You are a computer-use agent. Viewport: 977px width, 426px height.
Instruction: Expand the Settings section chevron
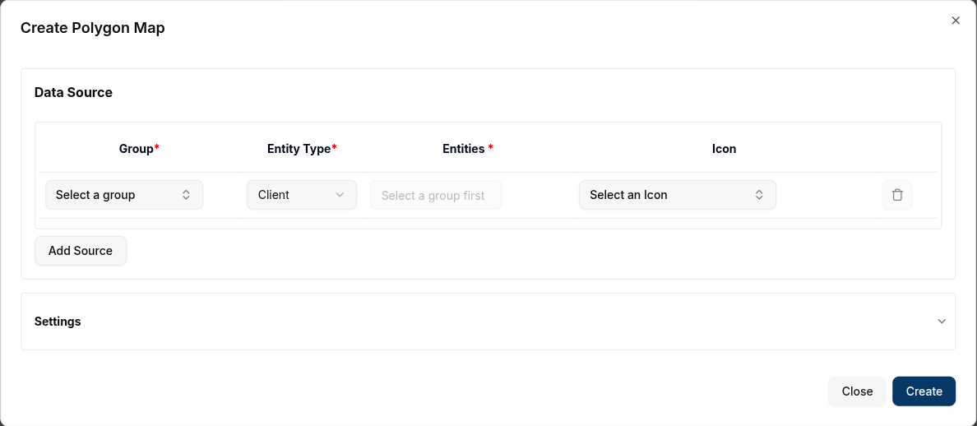[x=942, y=322]
